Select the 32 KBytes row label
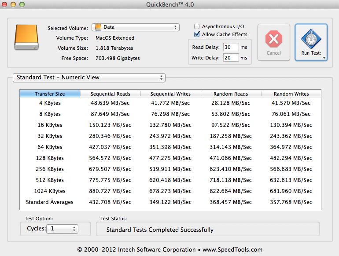The image size is (339, 256). coord(50,136)
